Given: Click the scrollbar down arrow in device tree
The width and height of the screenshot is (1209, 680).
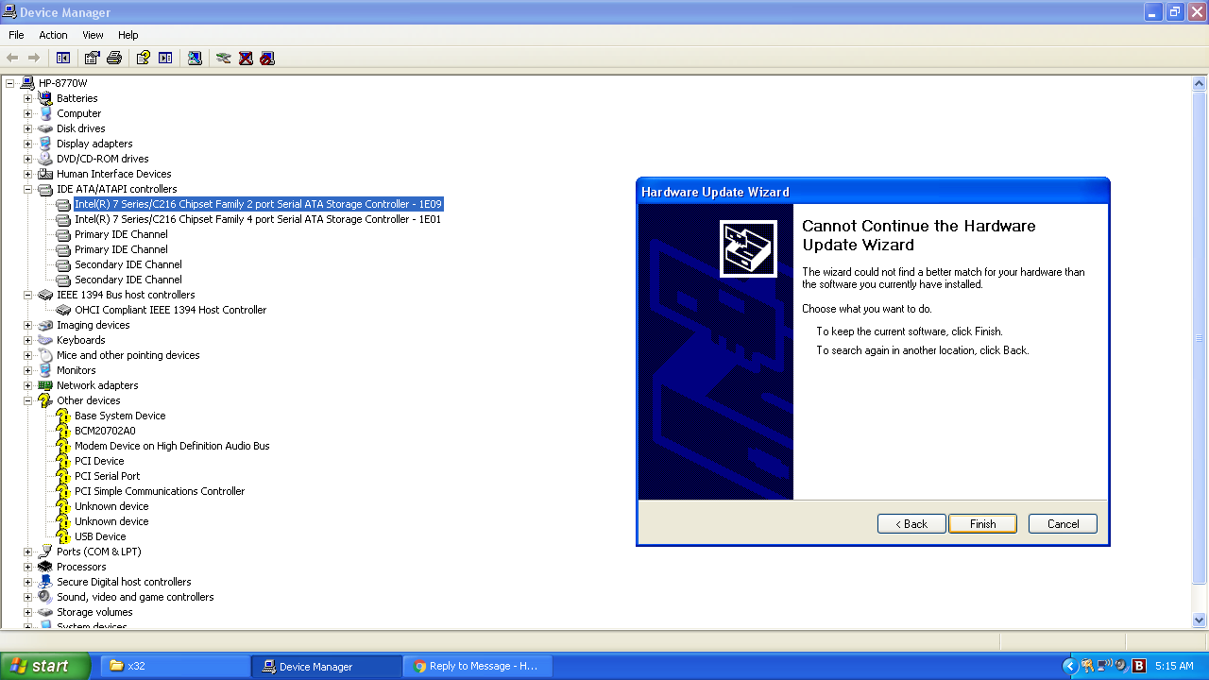Looking at the screenshot, I should [1200, 620].
